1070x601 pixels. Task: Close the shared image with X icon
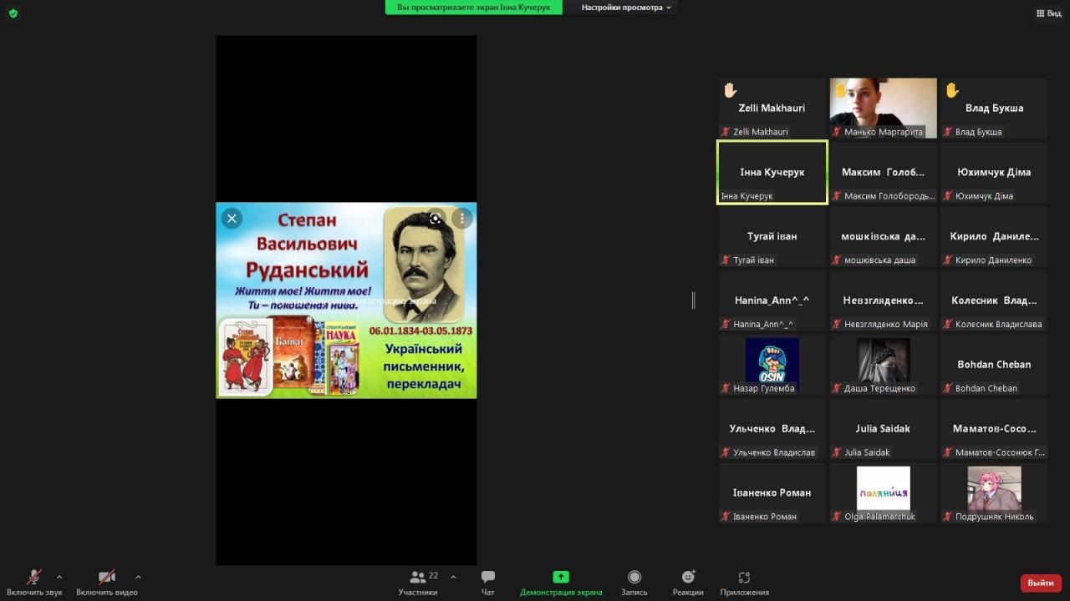[x=232, y=219]
